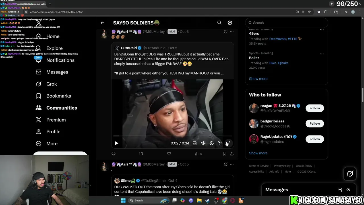Open floating Grok button
The height and width of the screenshot is (205, 364).
pos(350,174)
